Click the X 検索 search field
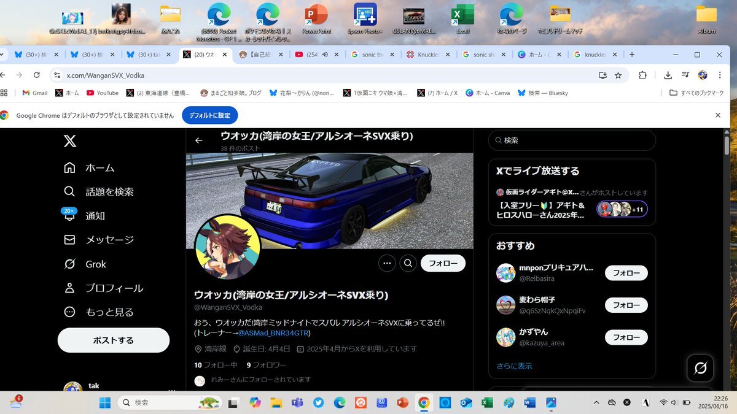 click(572, 140)
